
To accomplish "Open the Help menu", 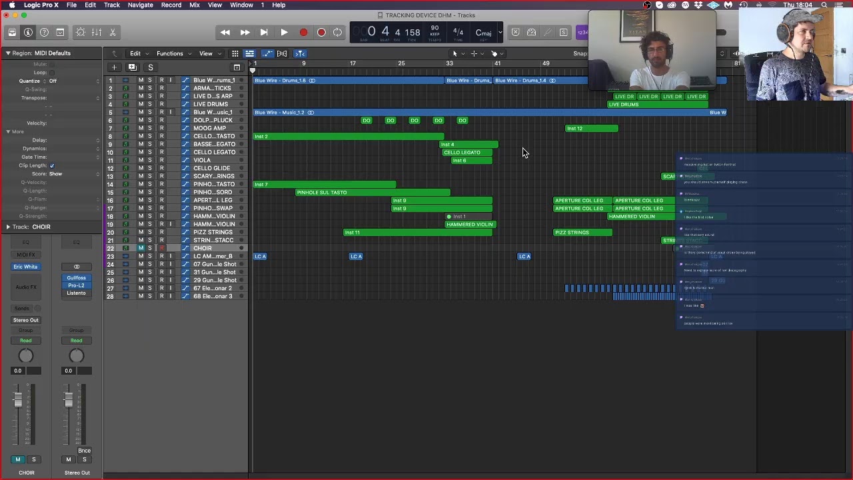I will click(279, 5).
